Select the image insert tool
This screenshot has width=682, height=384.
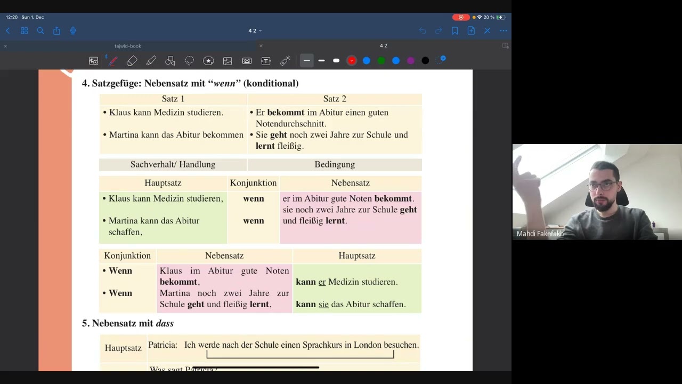coord(228,61)
